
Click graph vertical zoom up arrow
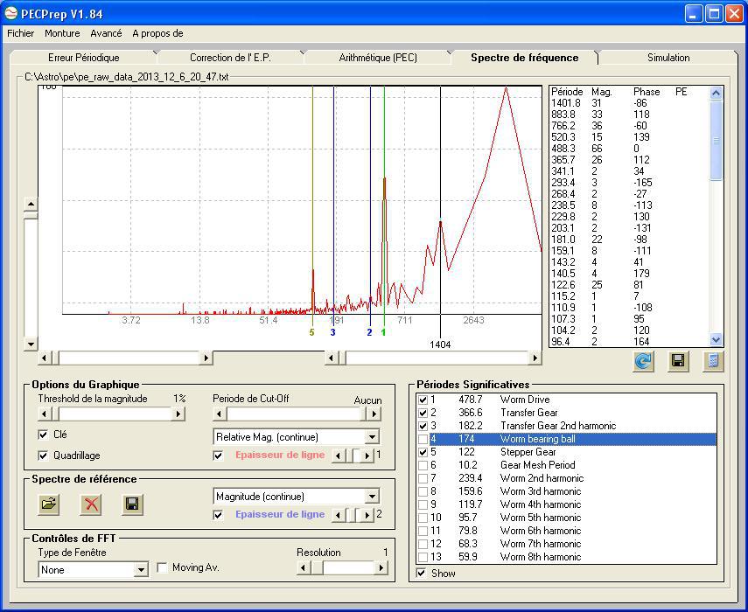[31, 205]
